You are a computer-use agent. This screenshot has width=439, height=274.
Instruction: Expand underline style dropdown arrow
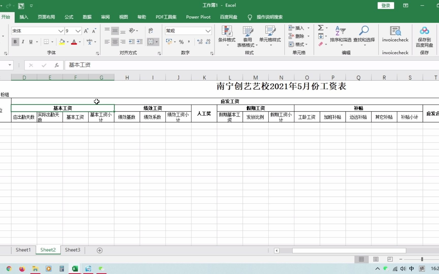37,42
